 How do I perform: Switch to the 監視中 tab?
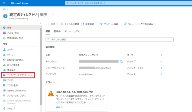click(x=57, y=31)
